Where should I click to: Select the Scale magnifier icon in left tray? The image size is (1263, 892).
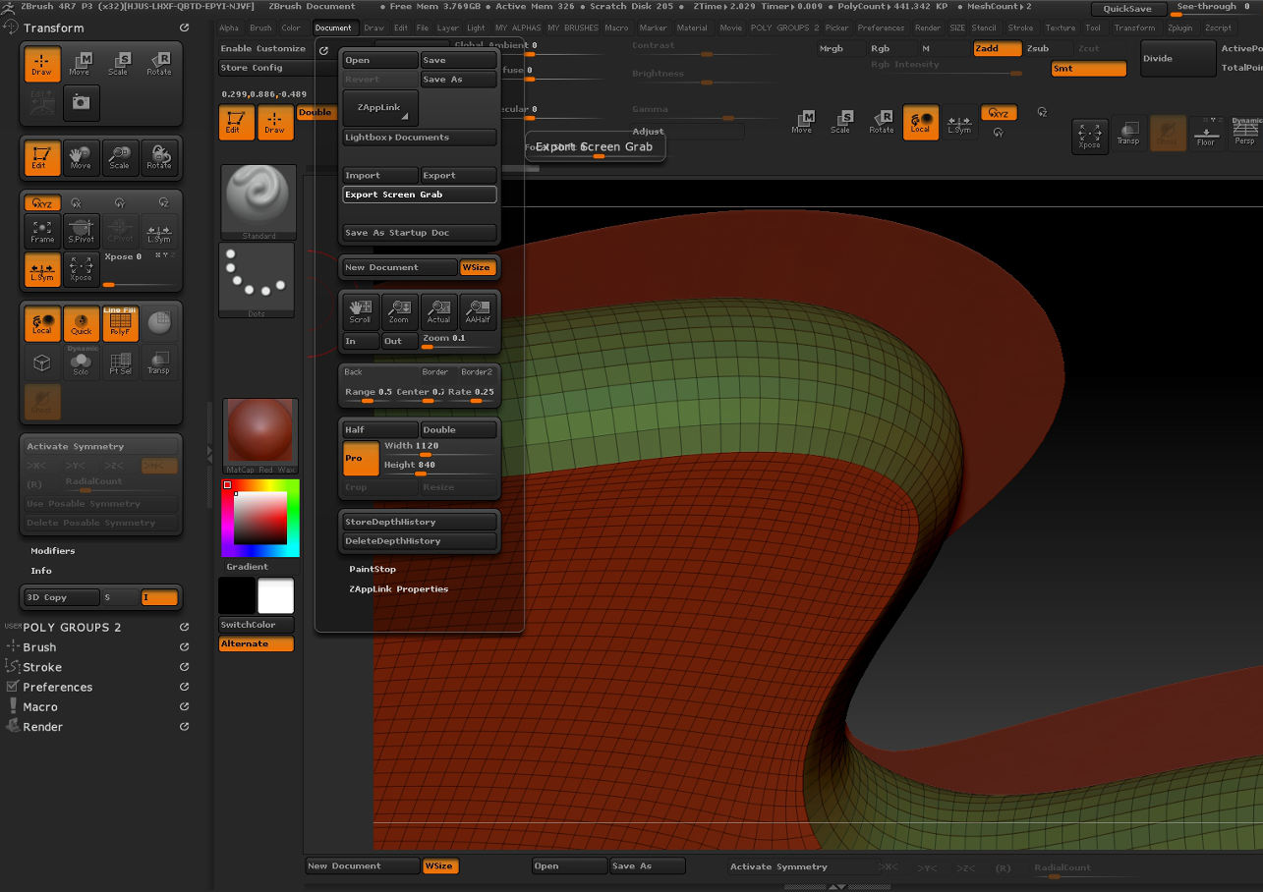(120, 157)
